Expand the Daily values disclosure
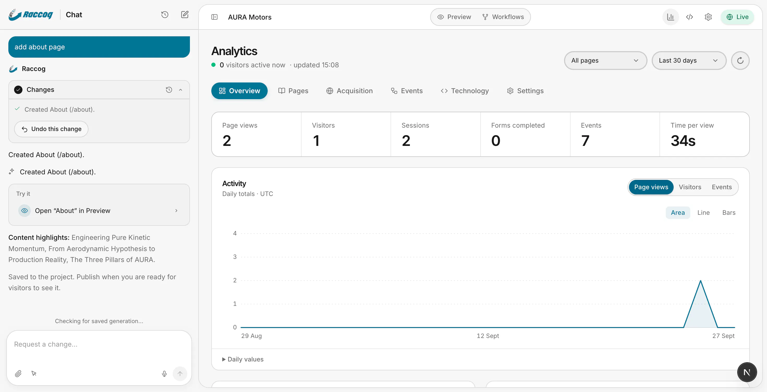The width and height of the screenshot is (767, 392). tap(243, 359)
